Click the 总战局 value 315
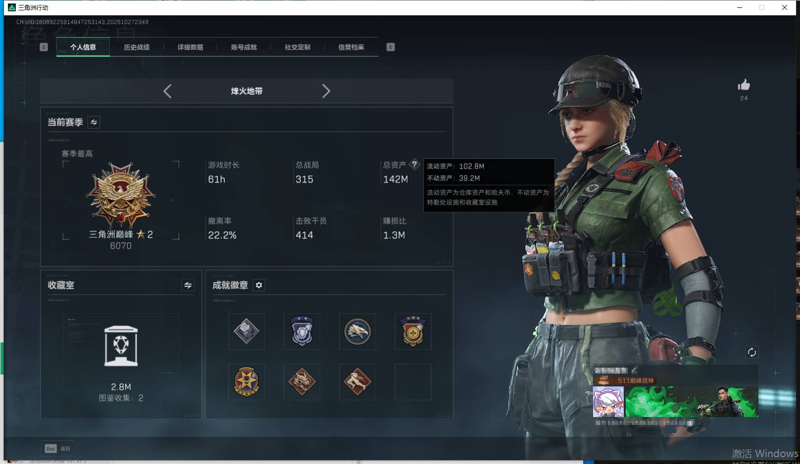Image resolution: width=800 pixels, height=464 pixels. 304,179
